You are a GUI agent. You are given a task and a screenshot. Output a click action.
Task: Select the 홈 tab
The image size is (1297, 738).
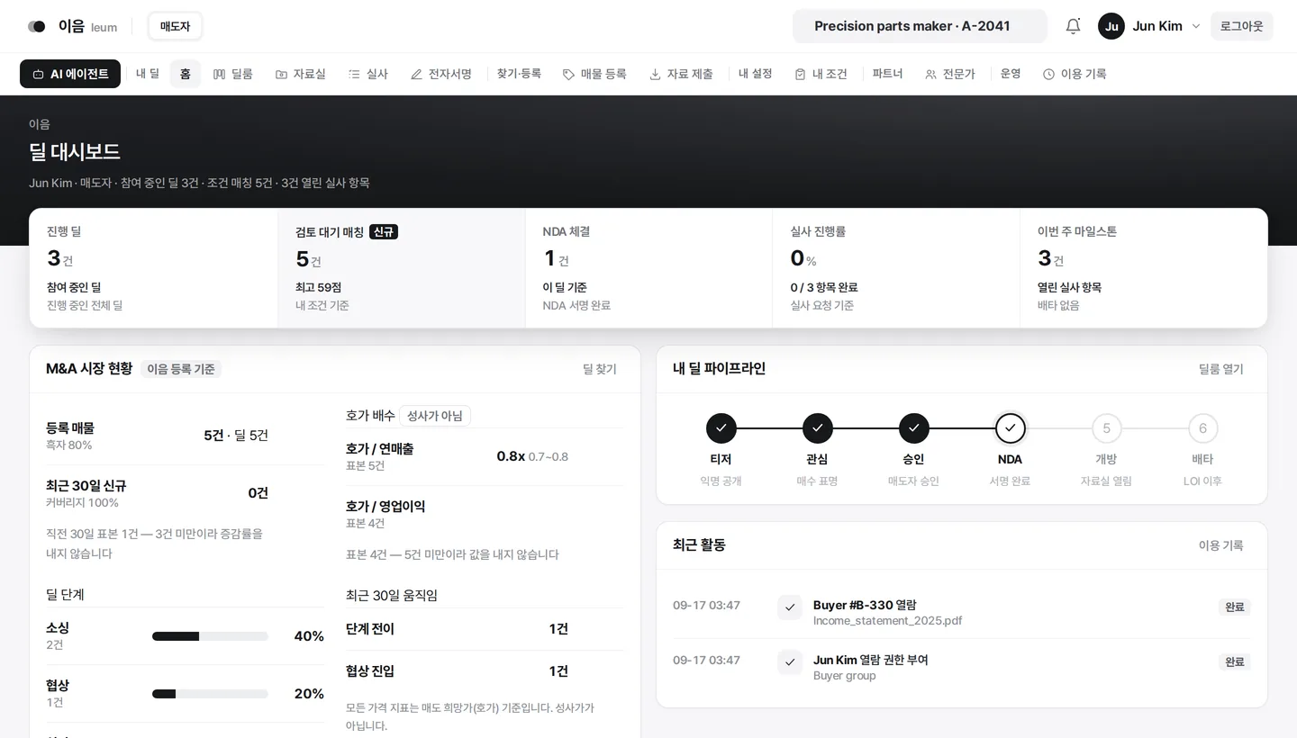coord(186,74)
